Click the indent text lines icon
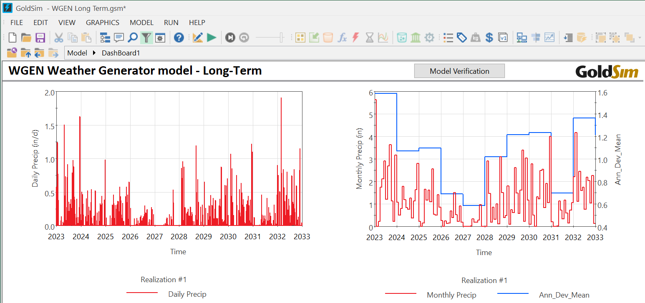This screenshot has height=303, width=645. (x=568, y=38)
